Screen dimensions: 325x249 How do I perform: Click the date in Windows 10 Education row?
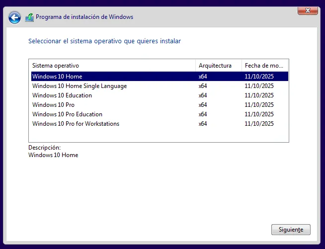(x=259, y=95)
